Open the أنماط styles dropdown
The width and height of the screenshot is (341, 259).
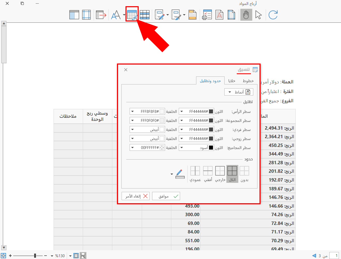coord(239,92)
